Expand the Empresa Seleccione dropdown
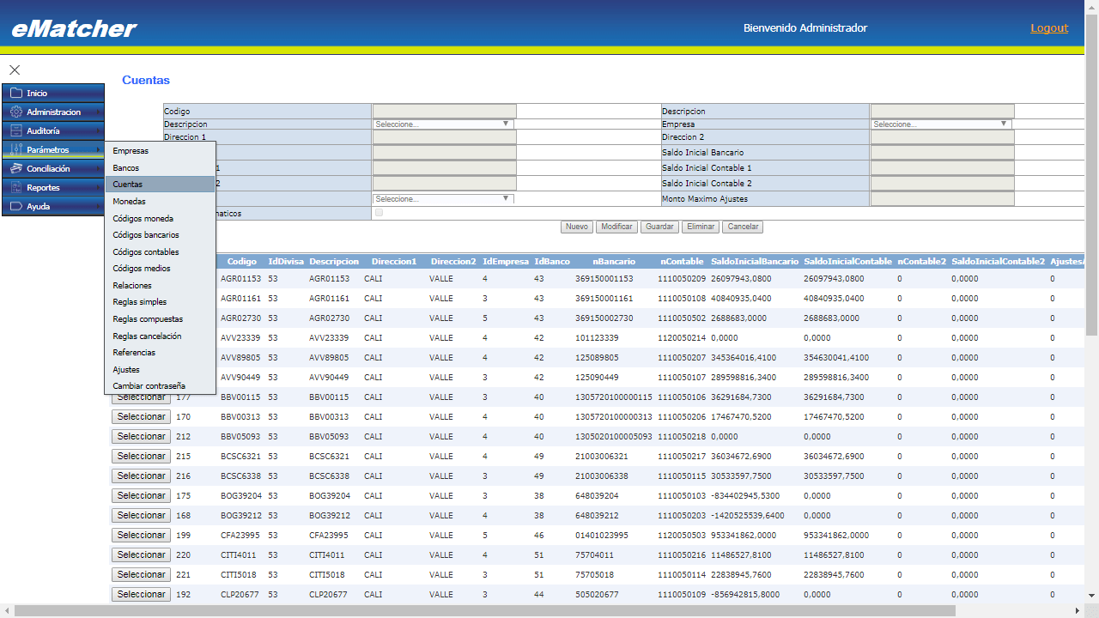Viewport: 1099px width, 618px height. [x=941, y=124]
